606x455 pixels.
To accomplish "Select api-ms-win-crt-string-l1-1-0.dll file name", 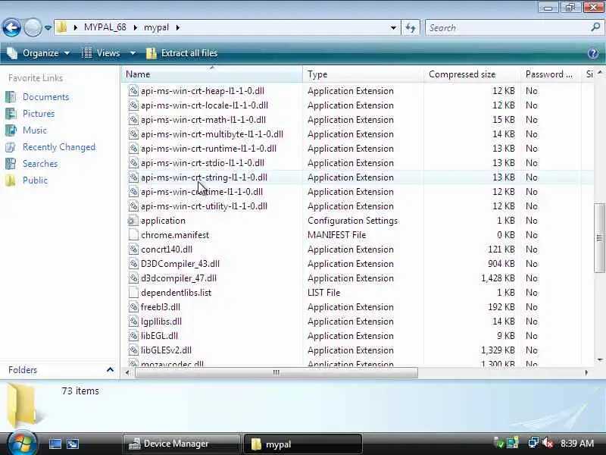I will coord(204,177).
